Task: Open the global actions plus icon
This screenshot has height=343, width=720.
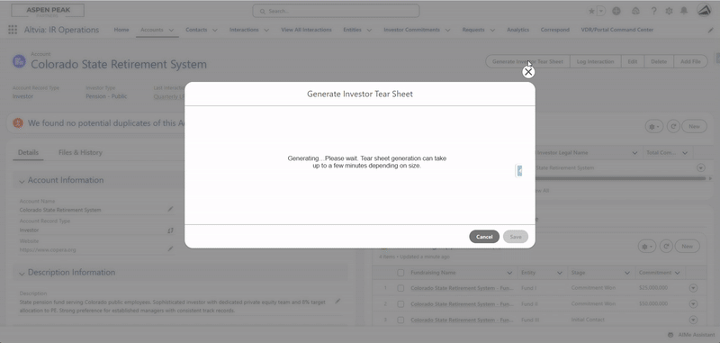Action: 616,11
